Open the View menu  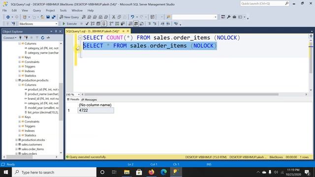[25, 10]
